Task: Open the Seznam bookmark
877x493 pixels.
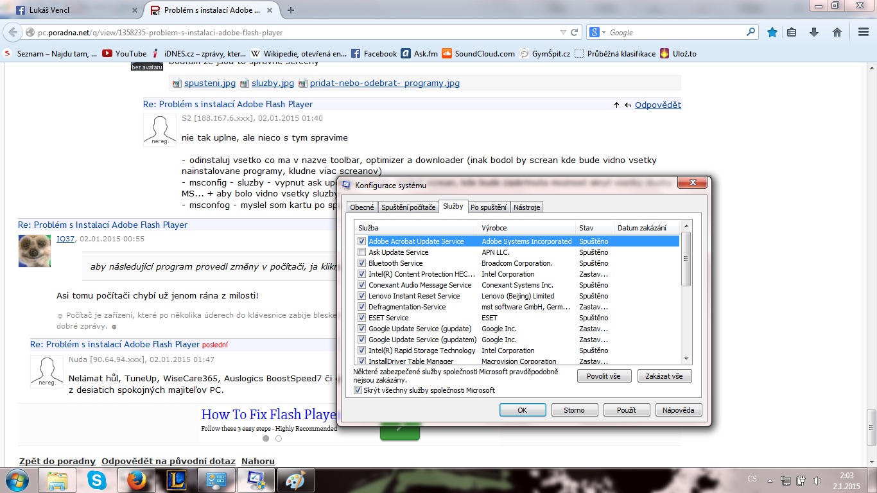Action: click(50, 54)
